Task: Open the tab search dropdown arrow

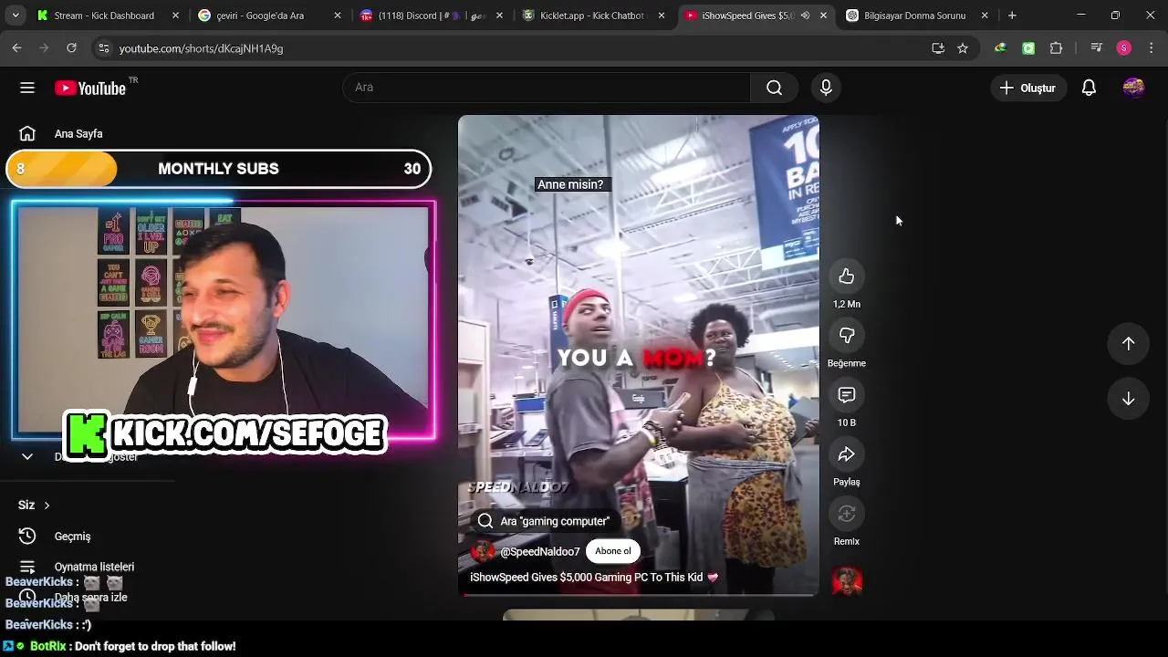Action: 16,16
